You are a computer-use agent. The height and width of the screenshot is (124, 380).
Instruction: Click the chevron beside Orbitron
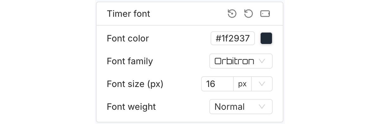pos(262,61)
